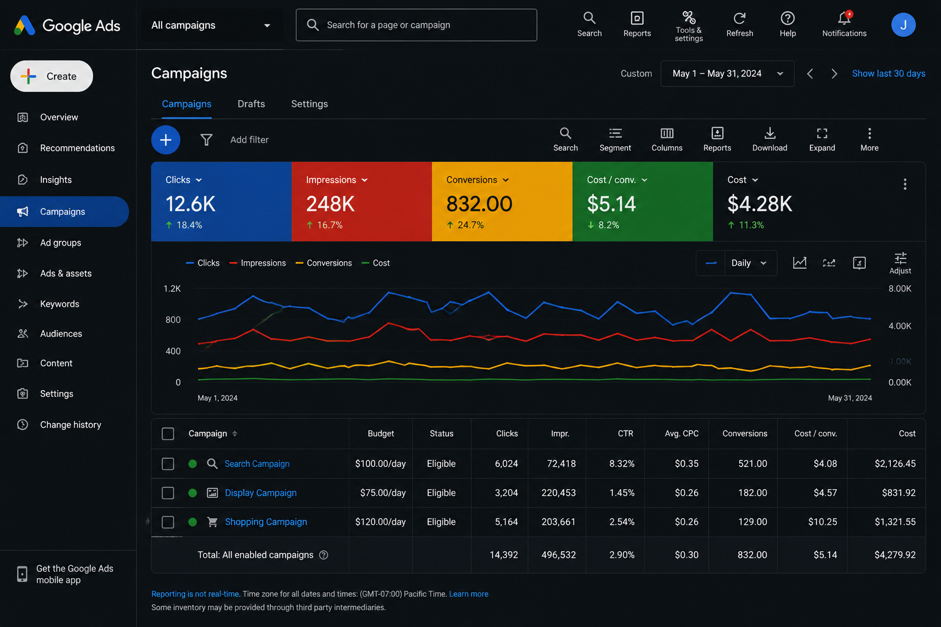Click Show last 30 days link
The image size is (941, 627).
[888, 73]
